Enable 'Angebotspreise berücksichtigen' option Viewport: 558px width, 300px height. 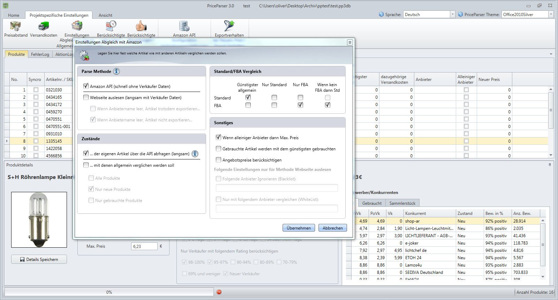tap(219, 160)
